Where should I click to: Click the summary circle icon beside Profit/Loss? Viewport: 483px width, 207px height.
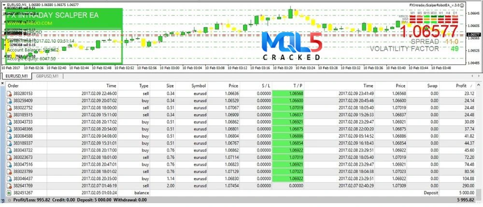(9, 200)
